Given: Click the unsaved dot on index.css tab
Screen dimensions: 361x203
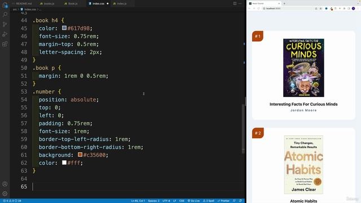Looking at the screenshot, I should click(x=108, y=3).
